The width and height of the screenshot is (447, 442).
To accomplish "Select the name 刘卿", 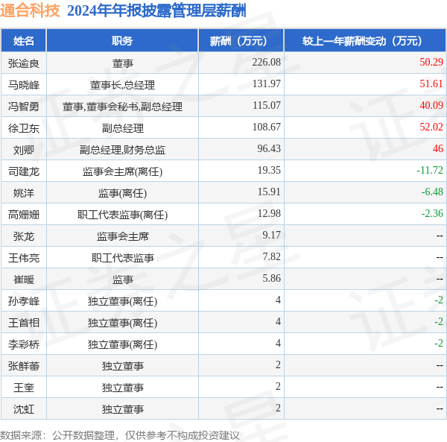I will coord(23,150).
